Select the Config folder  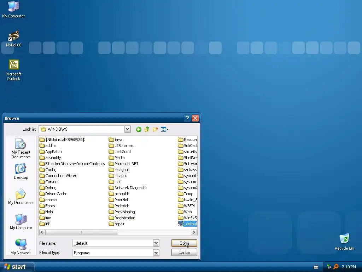(48, 170)
